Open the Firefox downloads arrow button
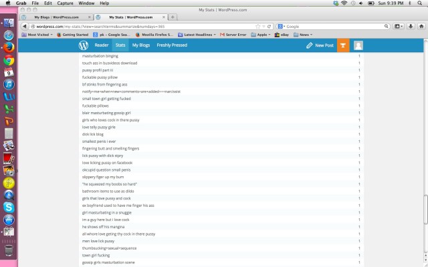 (x=411, y=27)
